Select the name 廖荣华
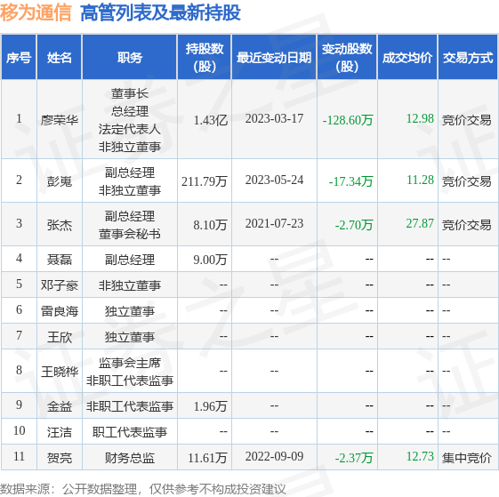Image resolution: width=499 pixels, height=497 pixels. [60, 120]
